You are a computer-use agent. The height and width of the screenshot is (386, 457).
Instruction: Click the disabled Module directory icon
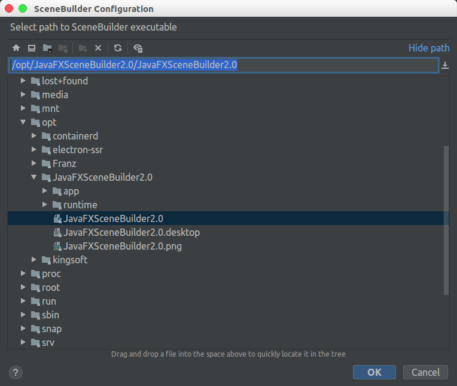(63, 48)
